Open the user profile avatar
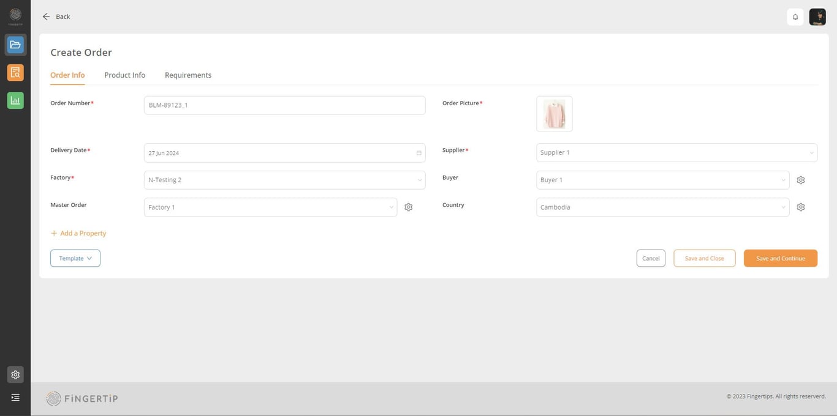 pyautogui.click(x=817, y=17)
